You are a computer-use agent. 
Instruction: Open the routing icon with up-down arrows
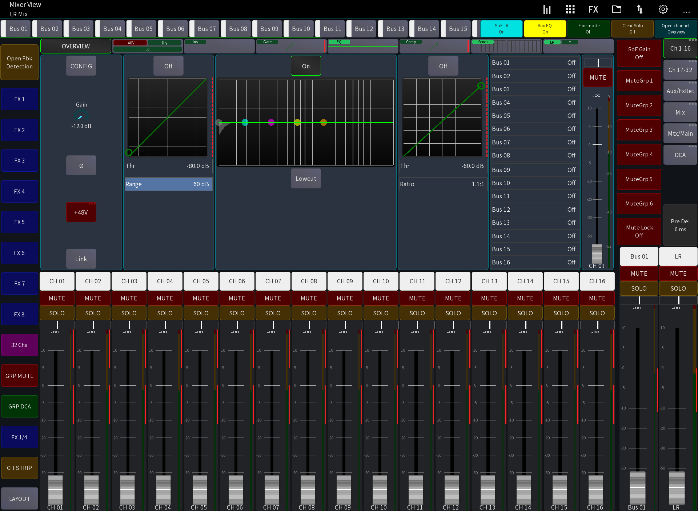640,9
